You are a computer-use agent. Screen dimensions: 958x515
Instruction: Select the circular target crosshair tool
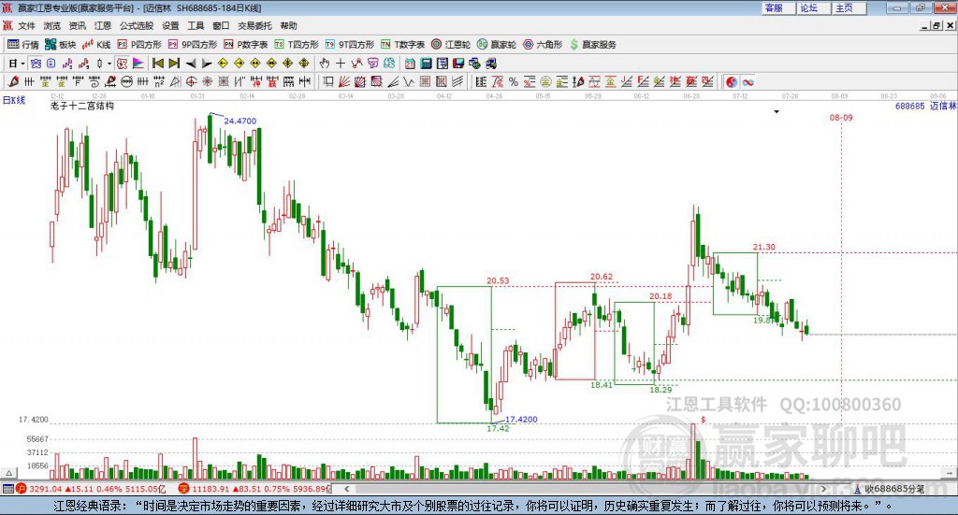(191, 81)
